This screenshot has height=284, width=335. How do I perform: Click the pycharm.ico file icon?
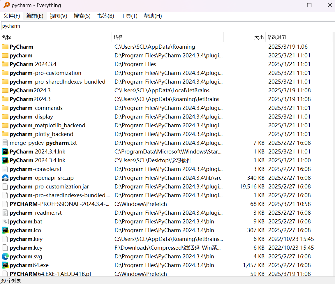pos(5,230)
